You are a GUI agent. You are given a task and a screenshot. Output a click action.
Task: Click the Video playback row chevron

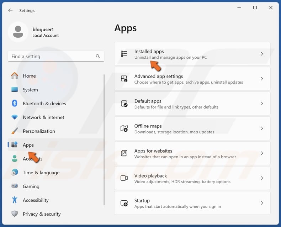(262, 178)
